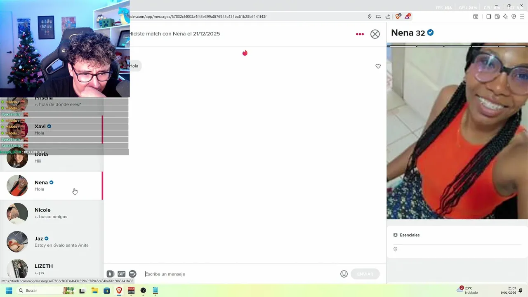Image resolution: width=528 pixels, height=297 pixels.
Task: Open File Explorer from the taskbar
Action: pyautogui.click(x=94, y=290)
